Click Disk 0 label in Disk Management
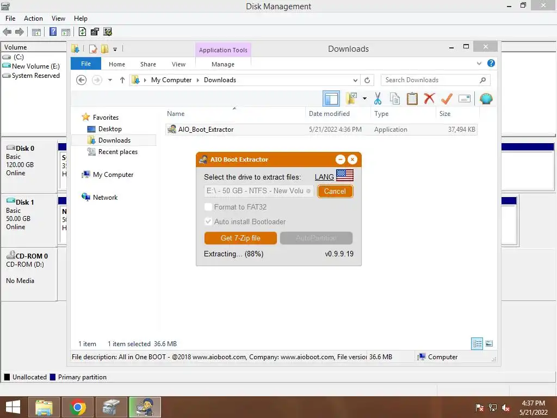This screenshot has height=418, width=557. (x=25, y=148)
